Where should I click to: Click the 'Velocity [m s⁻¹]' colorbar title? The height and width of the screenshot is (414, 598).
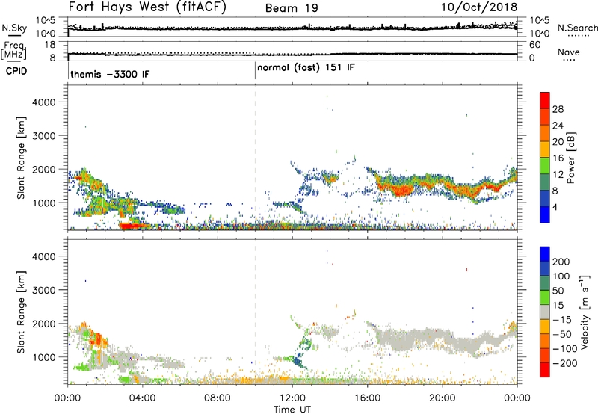point(585,312)
